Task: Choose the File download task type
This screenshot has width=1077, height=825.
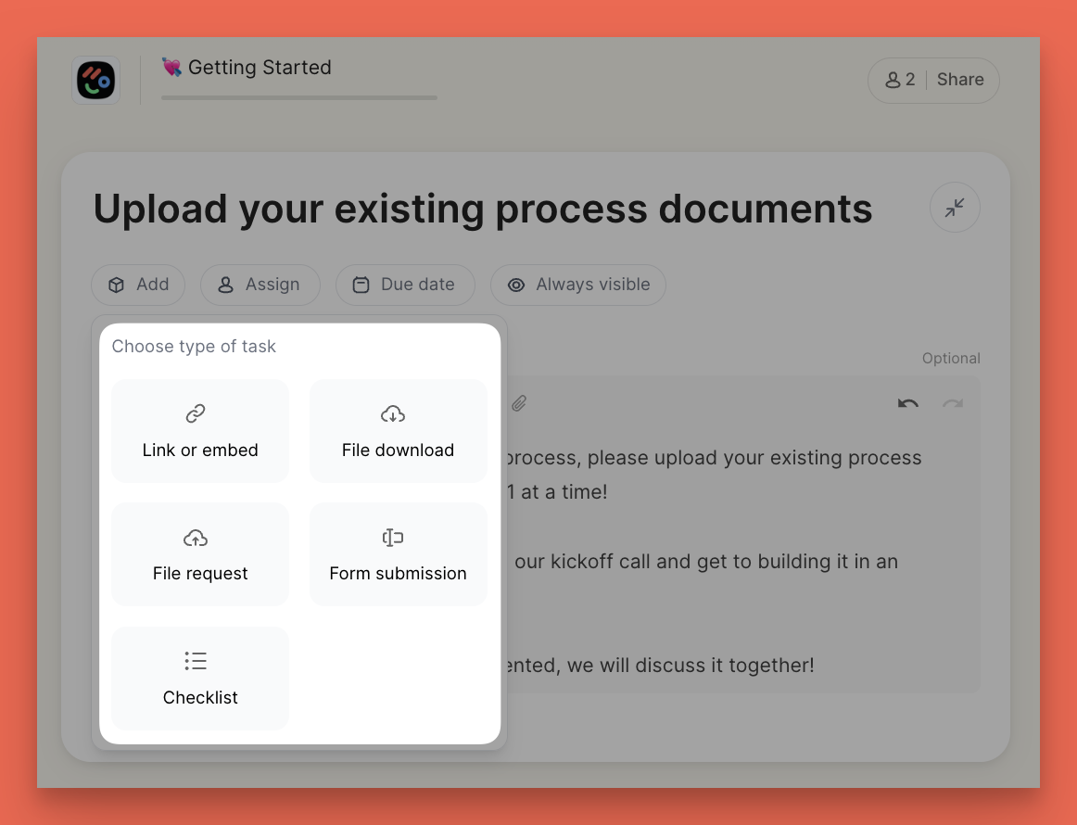Action: coord(398,430)
